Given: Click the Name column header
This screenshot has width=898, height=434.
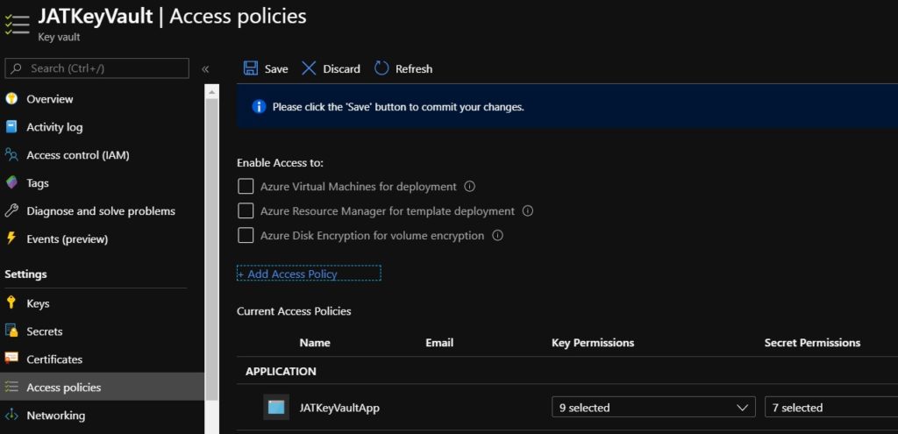Looking at the screenshot, I should click(x=315, y=343).
